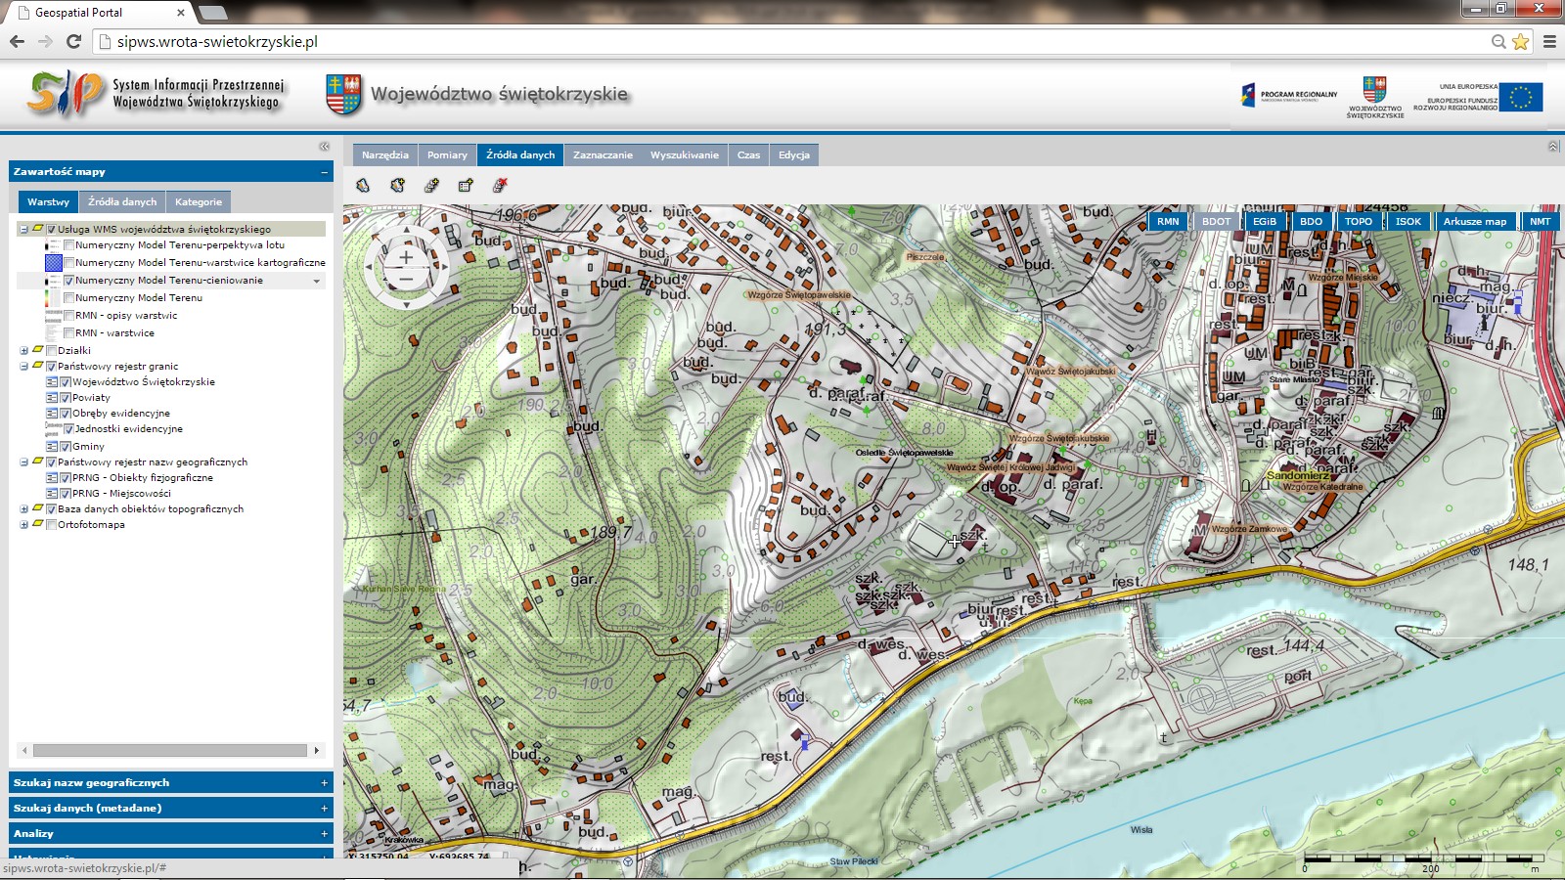This screenshot has width=1565, height=880.
Task: Click the browser back arrow
Action: point(17,41)
